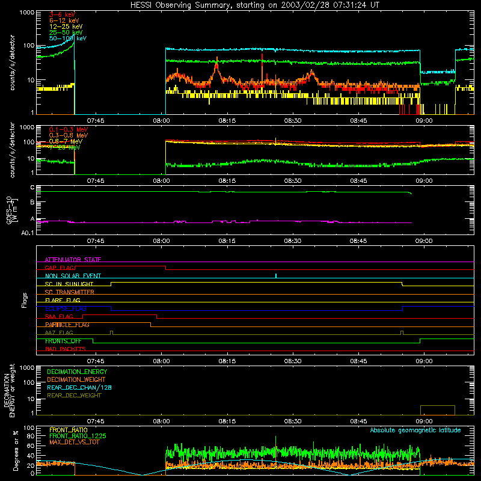Click the FLARE_FLAG label
Image resolution: width=481 pixels, height=481 pixels.
point(63,300)
